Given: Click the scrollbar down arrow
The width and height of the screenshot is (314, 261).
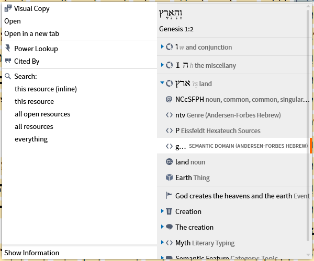Looking at the screenshot, I should tap(308, 255).
